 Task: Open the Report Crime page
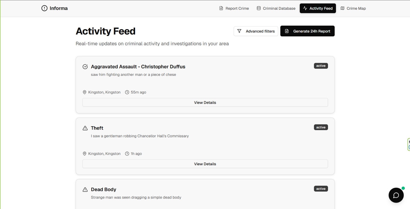(234, 8)
